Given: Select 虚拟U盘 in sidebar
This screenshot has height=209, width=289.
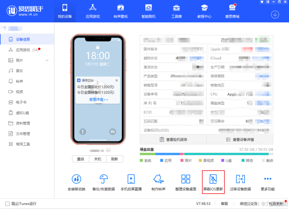Looking at the screenshot, I should [27, 113].
